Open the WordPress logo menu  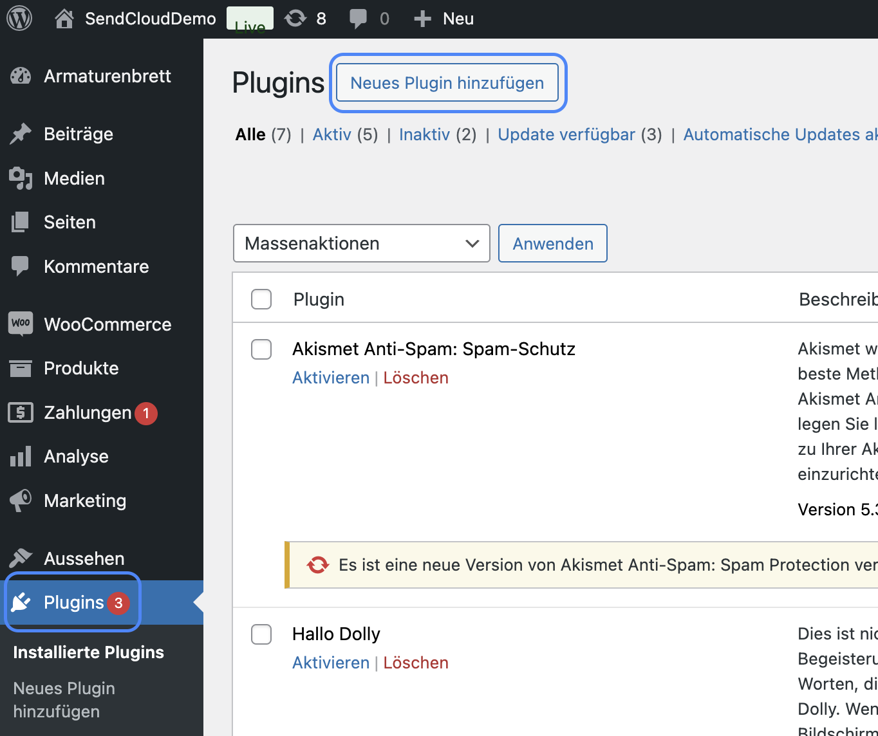click(19, 19)
